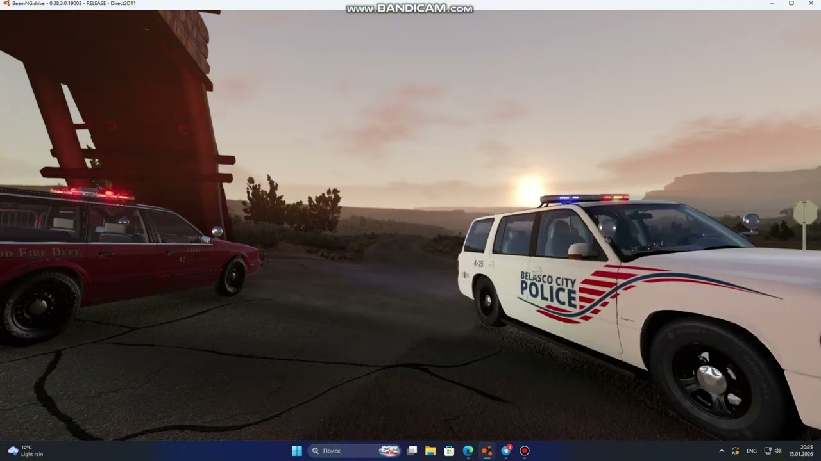Expand the hidden system tray icons
Screen dimensions: 821x461
(722, 451)
